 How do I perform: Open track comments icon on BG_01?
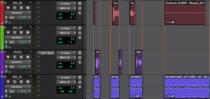point(80,82)
